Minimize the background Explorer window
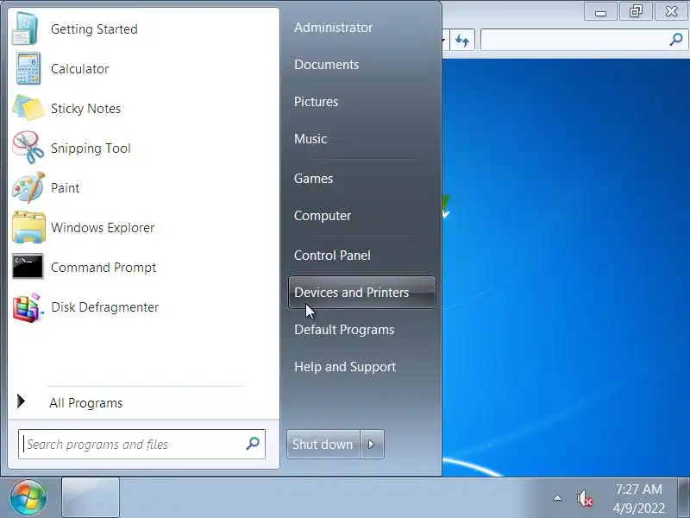690x518 pixels. click(600, 12)
